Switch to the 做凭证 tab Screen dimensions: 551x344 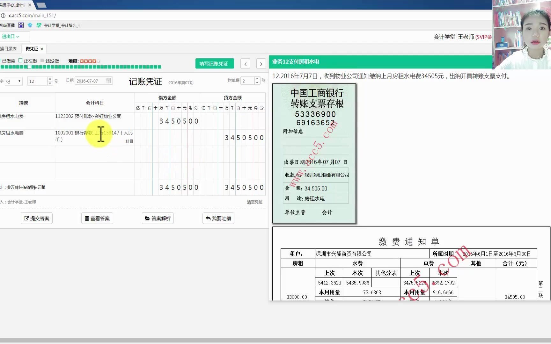(x=32, y=49)
